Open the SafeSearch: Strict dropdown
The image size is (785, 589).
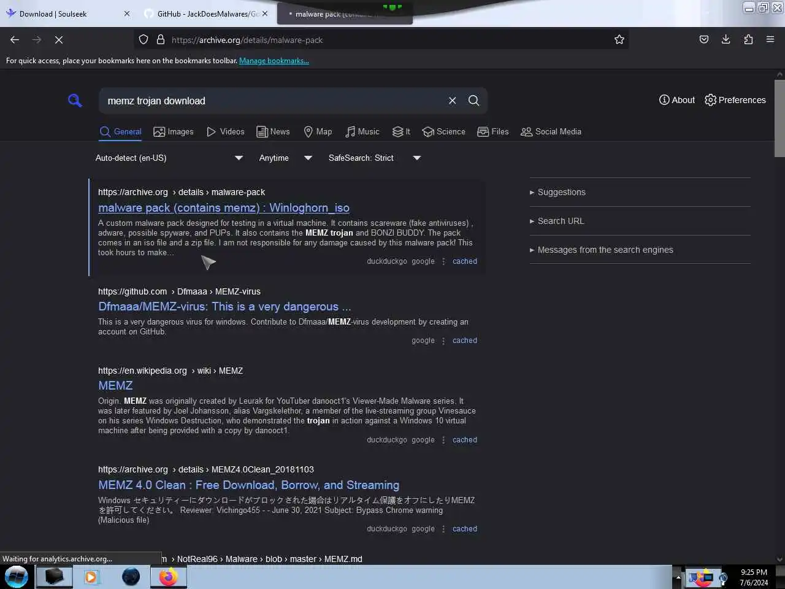(x=375, y=158)
